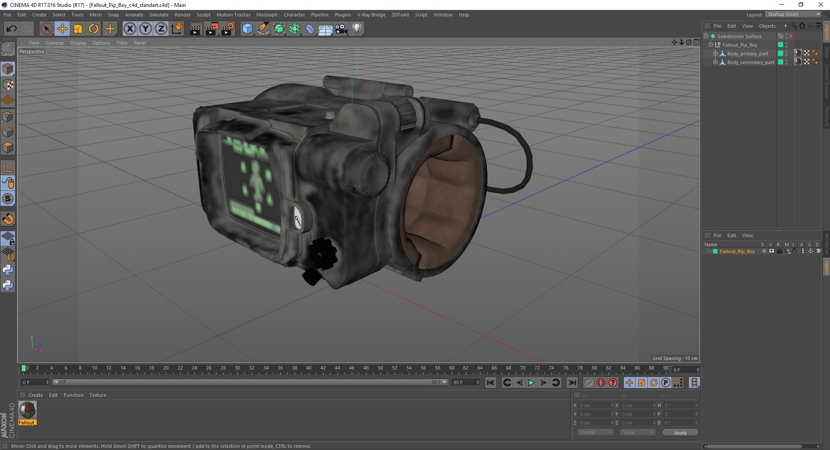Screen dimensions: 830x450
Task: Open the Array modeling objects
Action: tap(295, 29)
